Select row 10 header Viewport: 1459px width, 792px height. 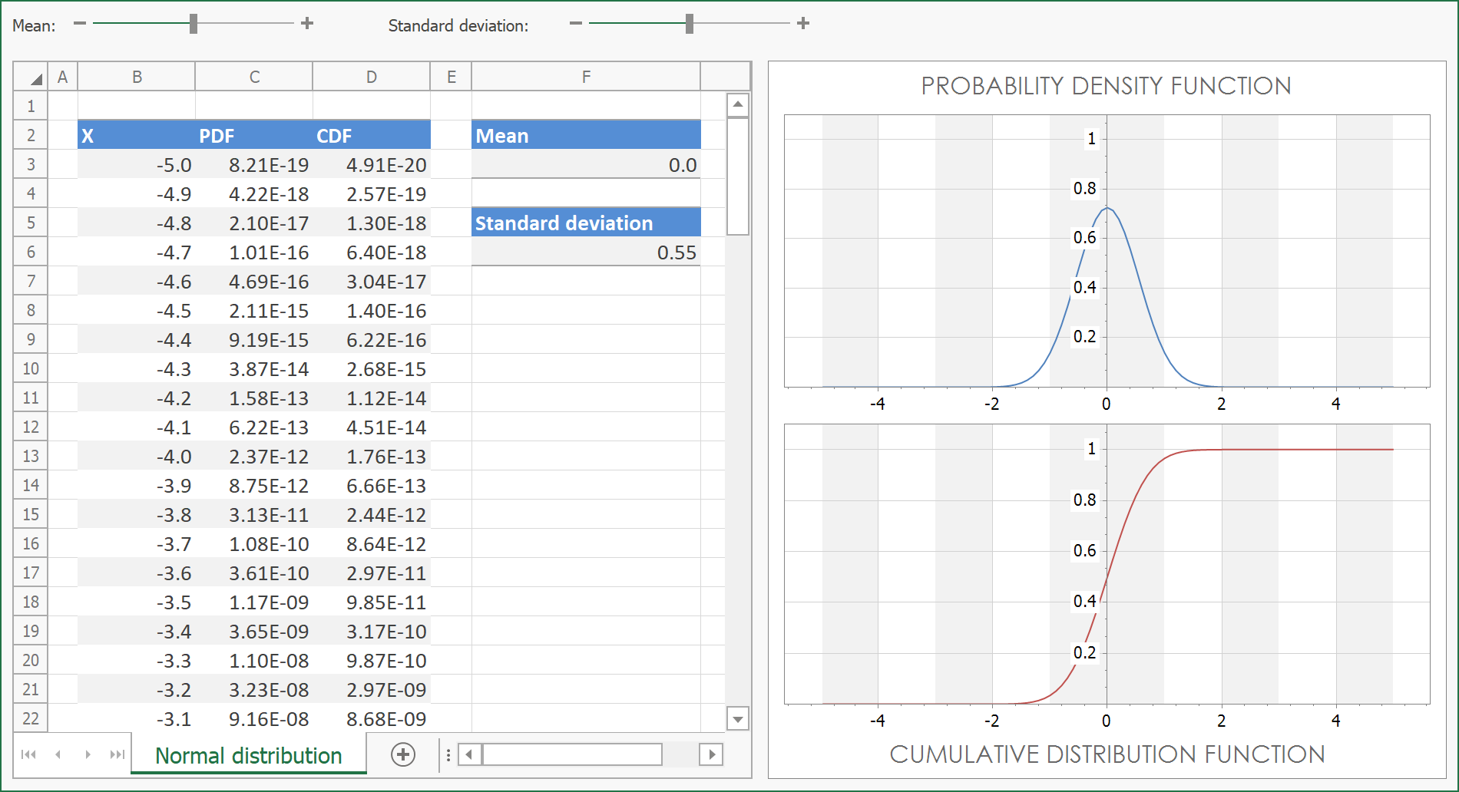click(x=31, y=368)
